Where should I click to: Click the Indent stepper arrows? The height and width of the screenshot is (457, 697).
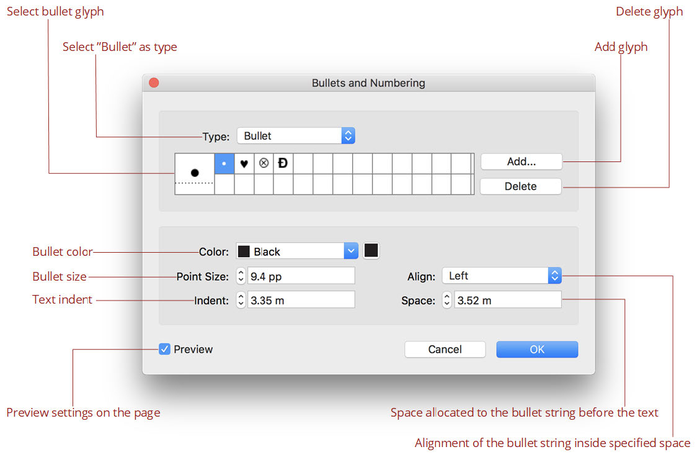(241, 301)
